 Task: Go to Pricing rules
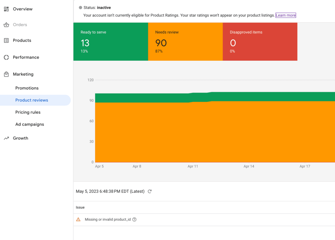pyautogui.click(x=28, y=112)
